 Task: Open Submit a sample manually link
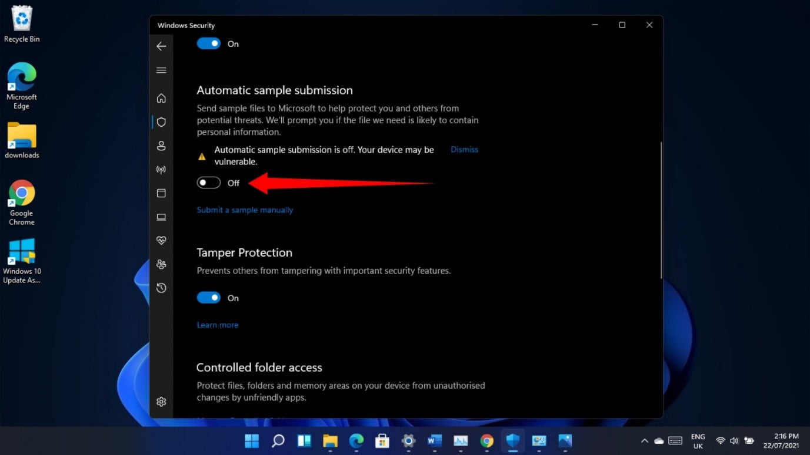(x=245, y=210)
